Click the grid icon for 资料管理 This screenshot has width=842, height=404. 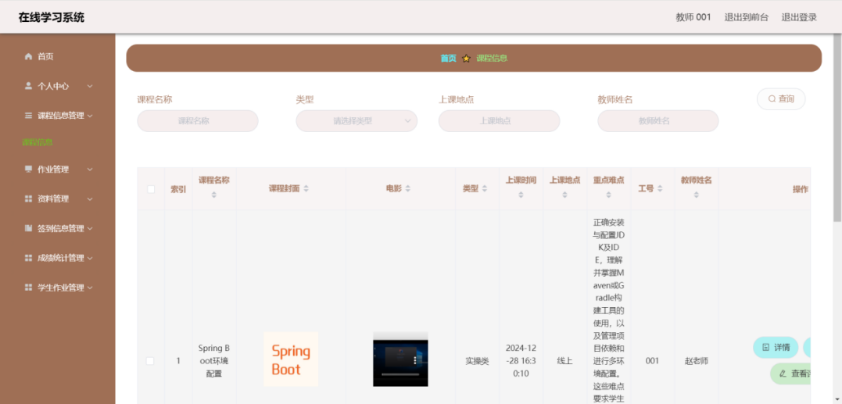click(28, 198)
